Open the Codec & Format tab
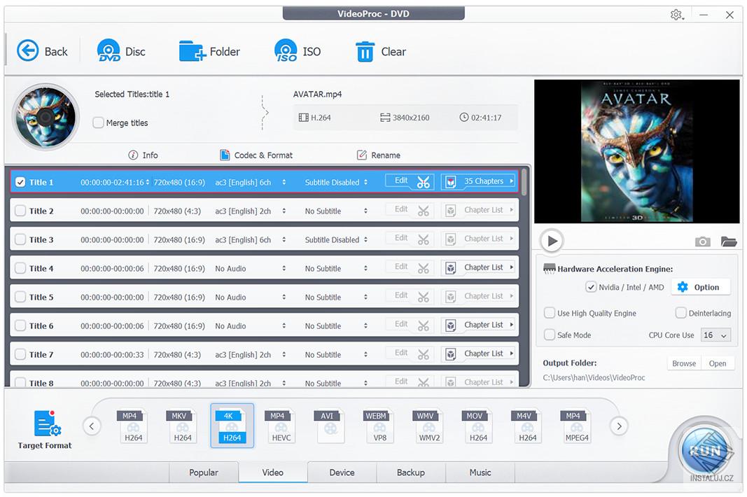The height and width of the screenshot is (497, 747). [x=261, y=155]
